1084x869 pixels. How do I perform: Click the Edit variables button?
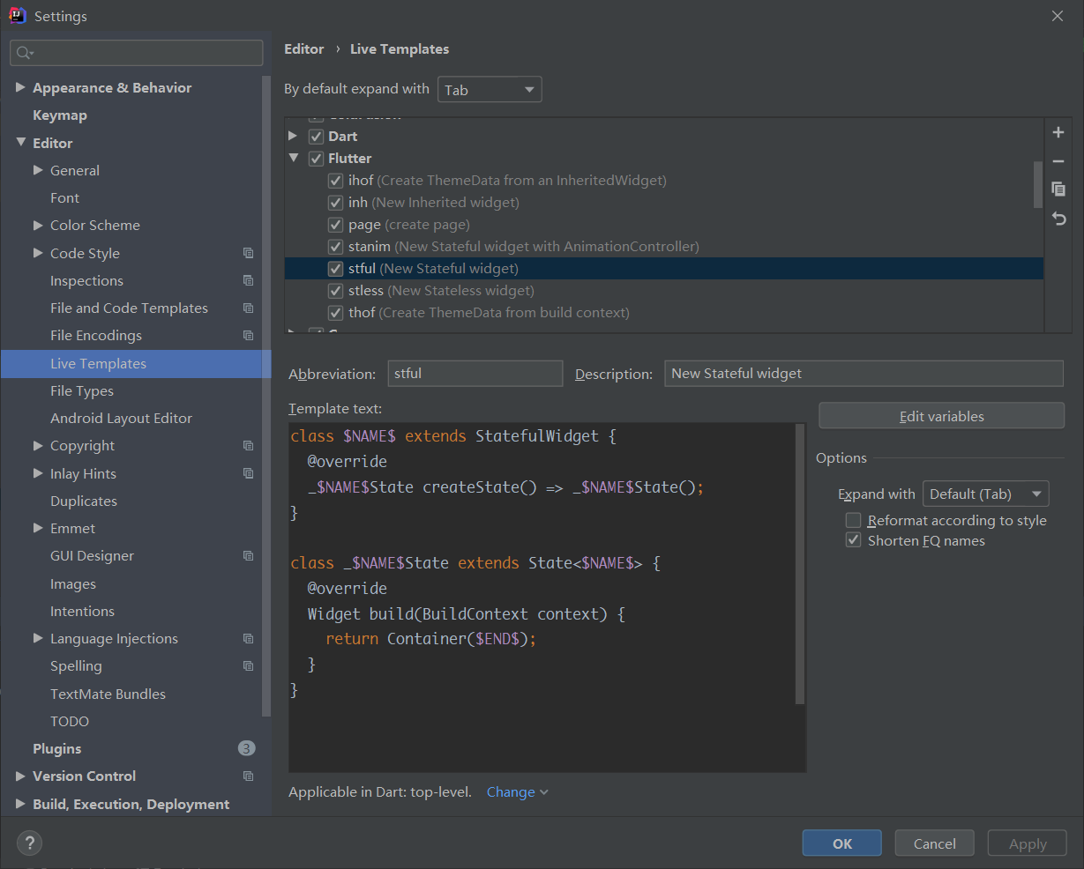(x=941, y=416)
